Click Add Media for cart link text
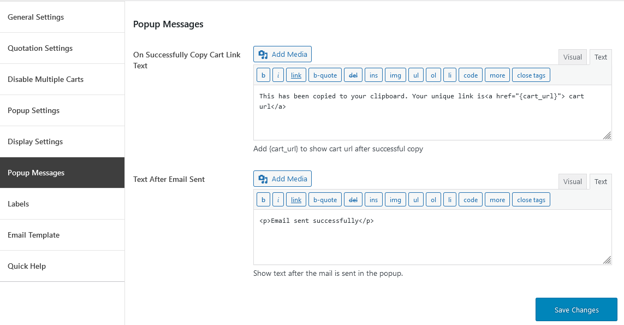Image resolution: width=624 pixels, height=325 pixels. click(283, 54)
